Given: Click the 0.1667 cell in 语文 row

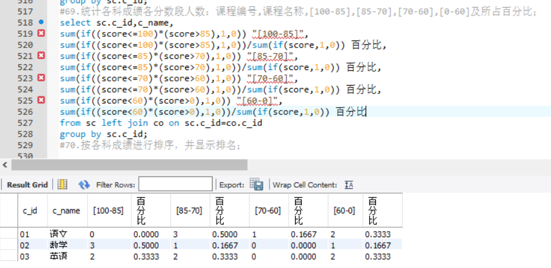Looking at the screenshot, I should pyautogui.click(x=309, y=234).
